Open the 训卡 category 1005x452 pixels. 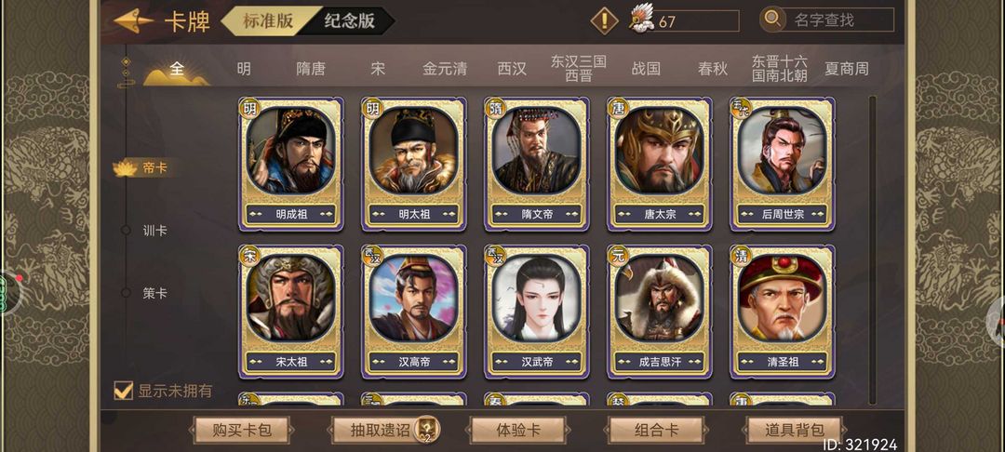tap(154, 231)
